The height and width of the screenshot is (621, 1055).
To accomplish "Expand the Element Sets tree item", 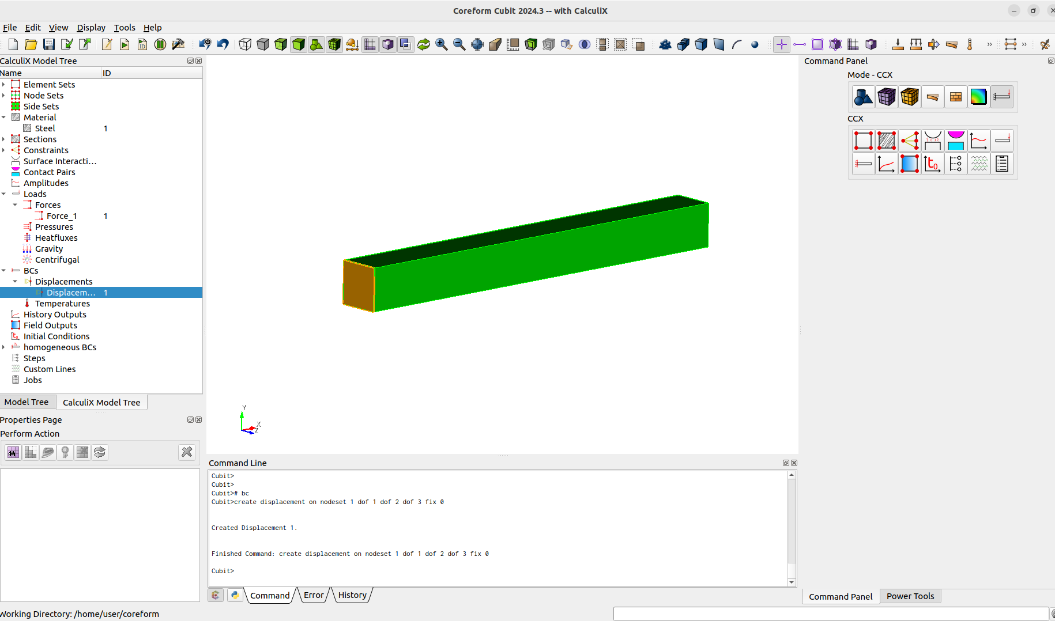I will 4,84.
